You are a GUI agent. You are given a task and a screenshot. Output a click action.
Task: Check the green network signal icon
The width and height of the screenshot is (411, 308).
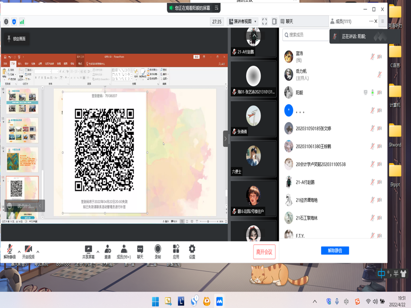click(x=22, y=22)
